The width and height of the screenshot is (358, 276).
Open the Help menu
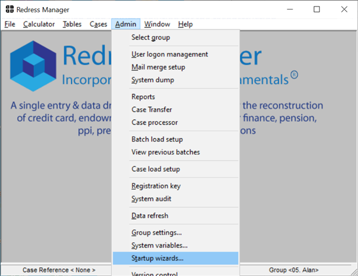186,24
